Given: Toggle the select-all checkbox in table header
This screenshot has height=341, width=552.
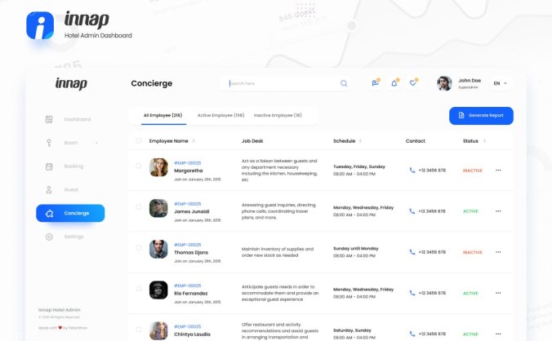Looking at the screenshot, I should [x=139, y=141].
